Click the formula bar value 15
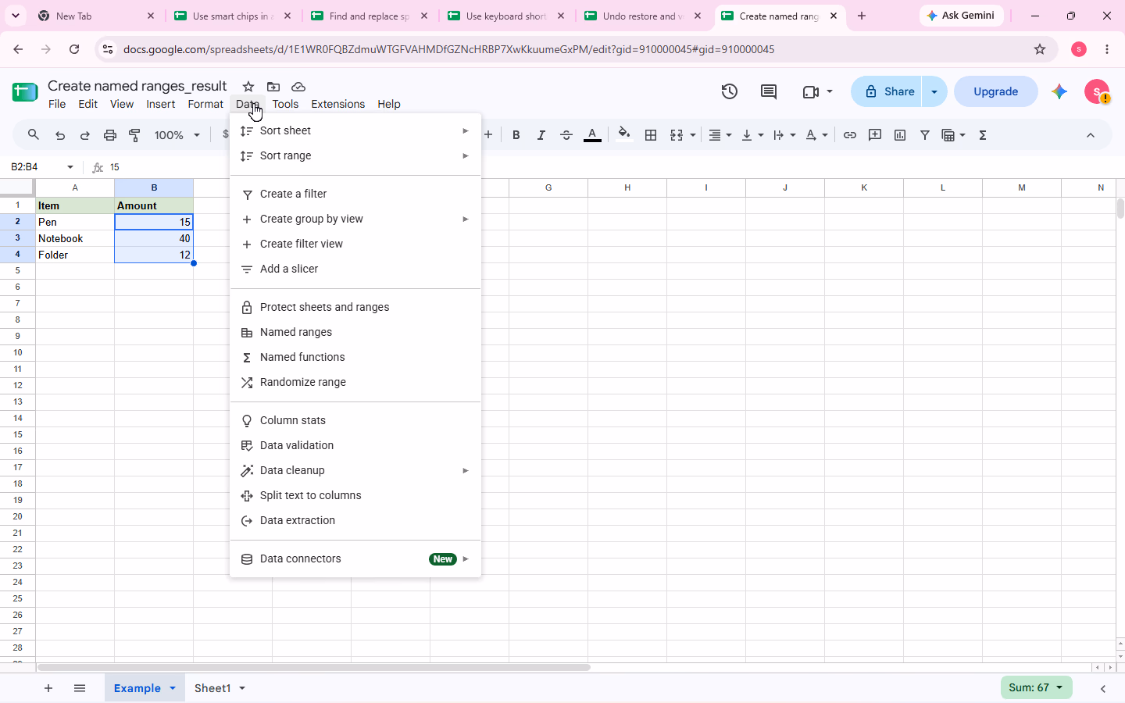1125x703 pixels. click(x=115, y=167)
